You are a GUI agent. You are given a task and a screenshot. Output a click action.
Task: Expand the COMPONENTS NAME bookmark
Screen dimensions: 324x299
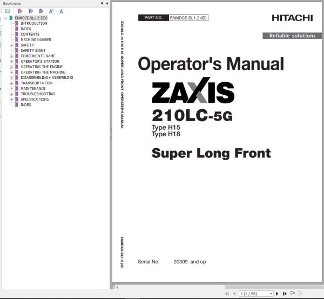[11, 56]
